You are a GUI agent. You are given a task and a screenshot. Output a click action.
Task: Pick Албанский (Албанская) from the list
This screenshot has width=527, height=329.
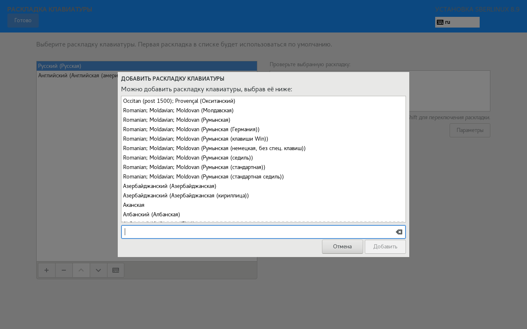pos(152,214)
